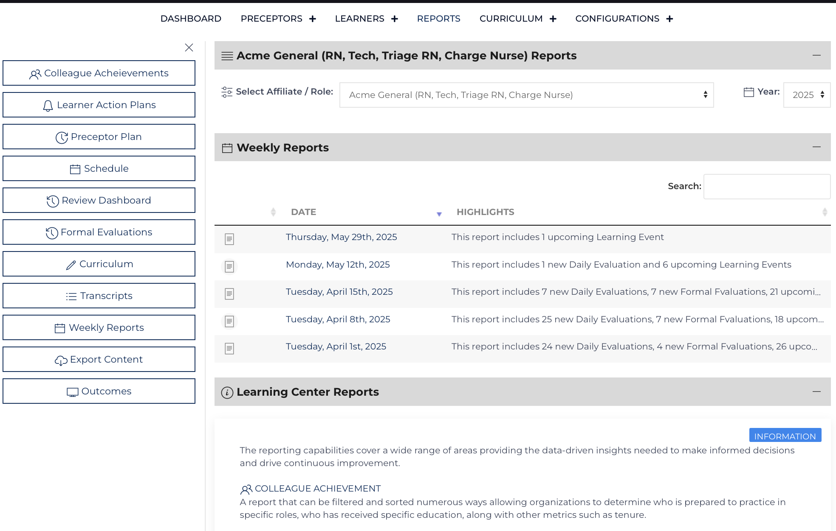
Task: Click the clock icon on Preceptor Plan
Action: (x=62, y=137)
